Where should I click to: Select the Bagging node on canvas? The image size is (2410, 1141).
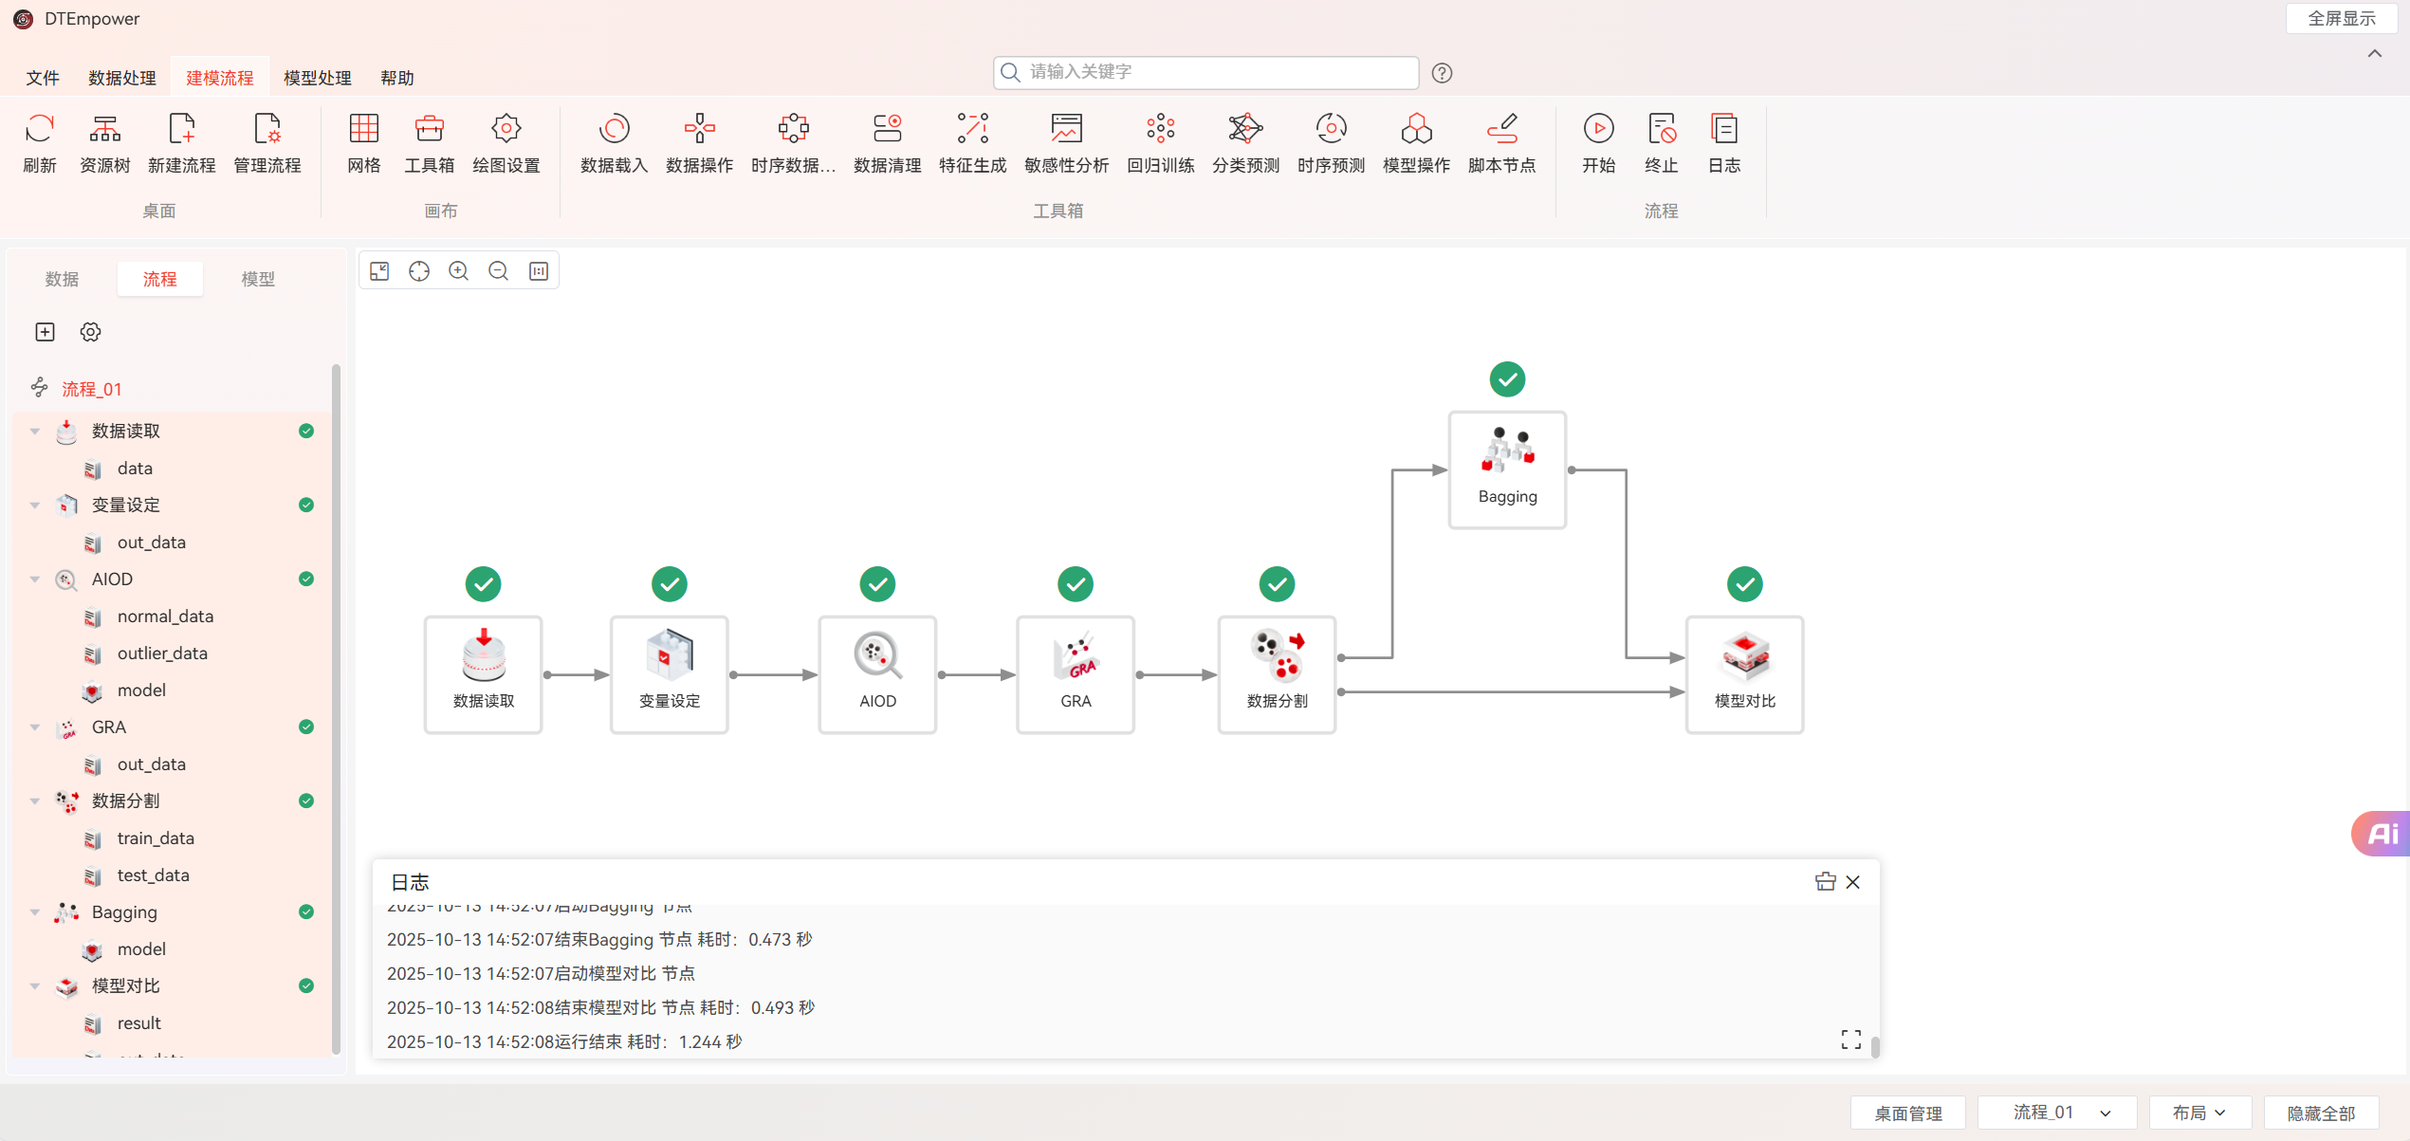click(x=1506, y=469)
